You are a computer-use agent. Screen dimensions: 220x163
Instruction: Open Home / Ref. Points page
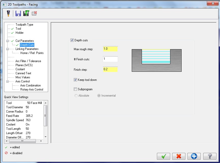point(32,53)
